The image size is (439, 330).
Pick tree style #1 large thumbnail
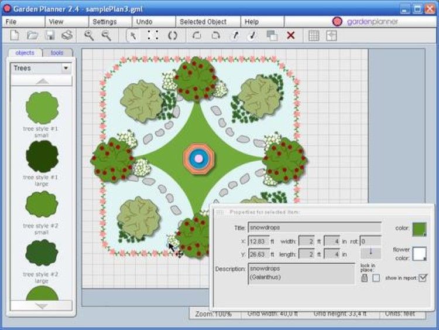pyautogui.click(x=42, y=156)
